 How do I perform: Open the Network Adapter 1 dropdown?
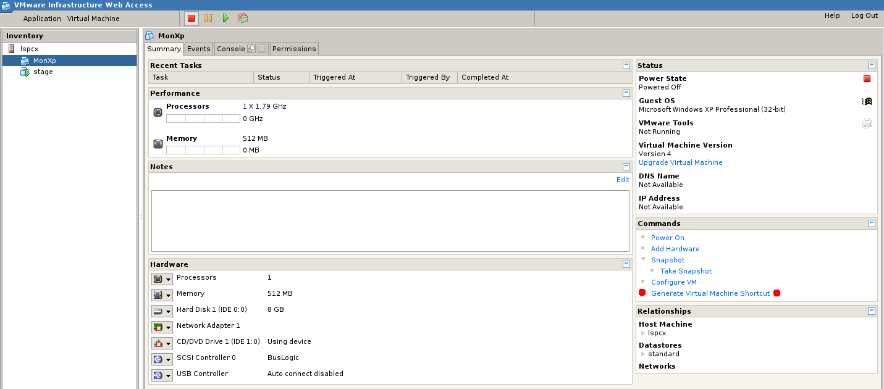pos(162,327)
